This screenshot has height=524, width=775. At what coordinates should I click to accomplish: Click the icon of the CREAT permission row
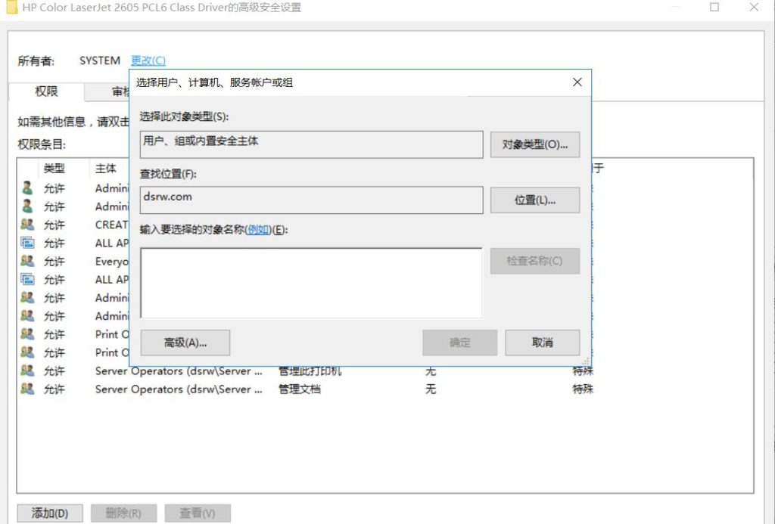click(x=28, y=225)
